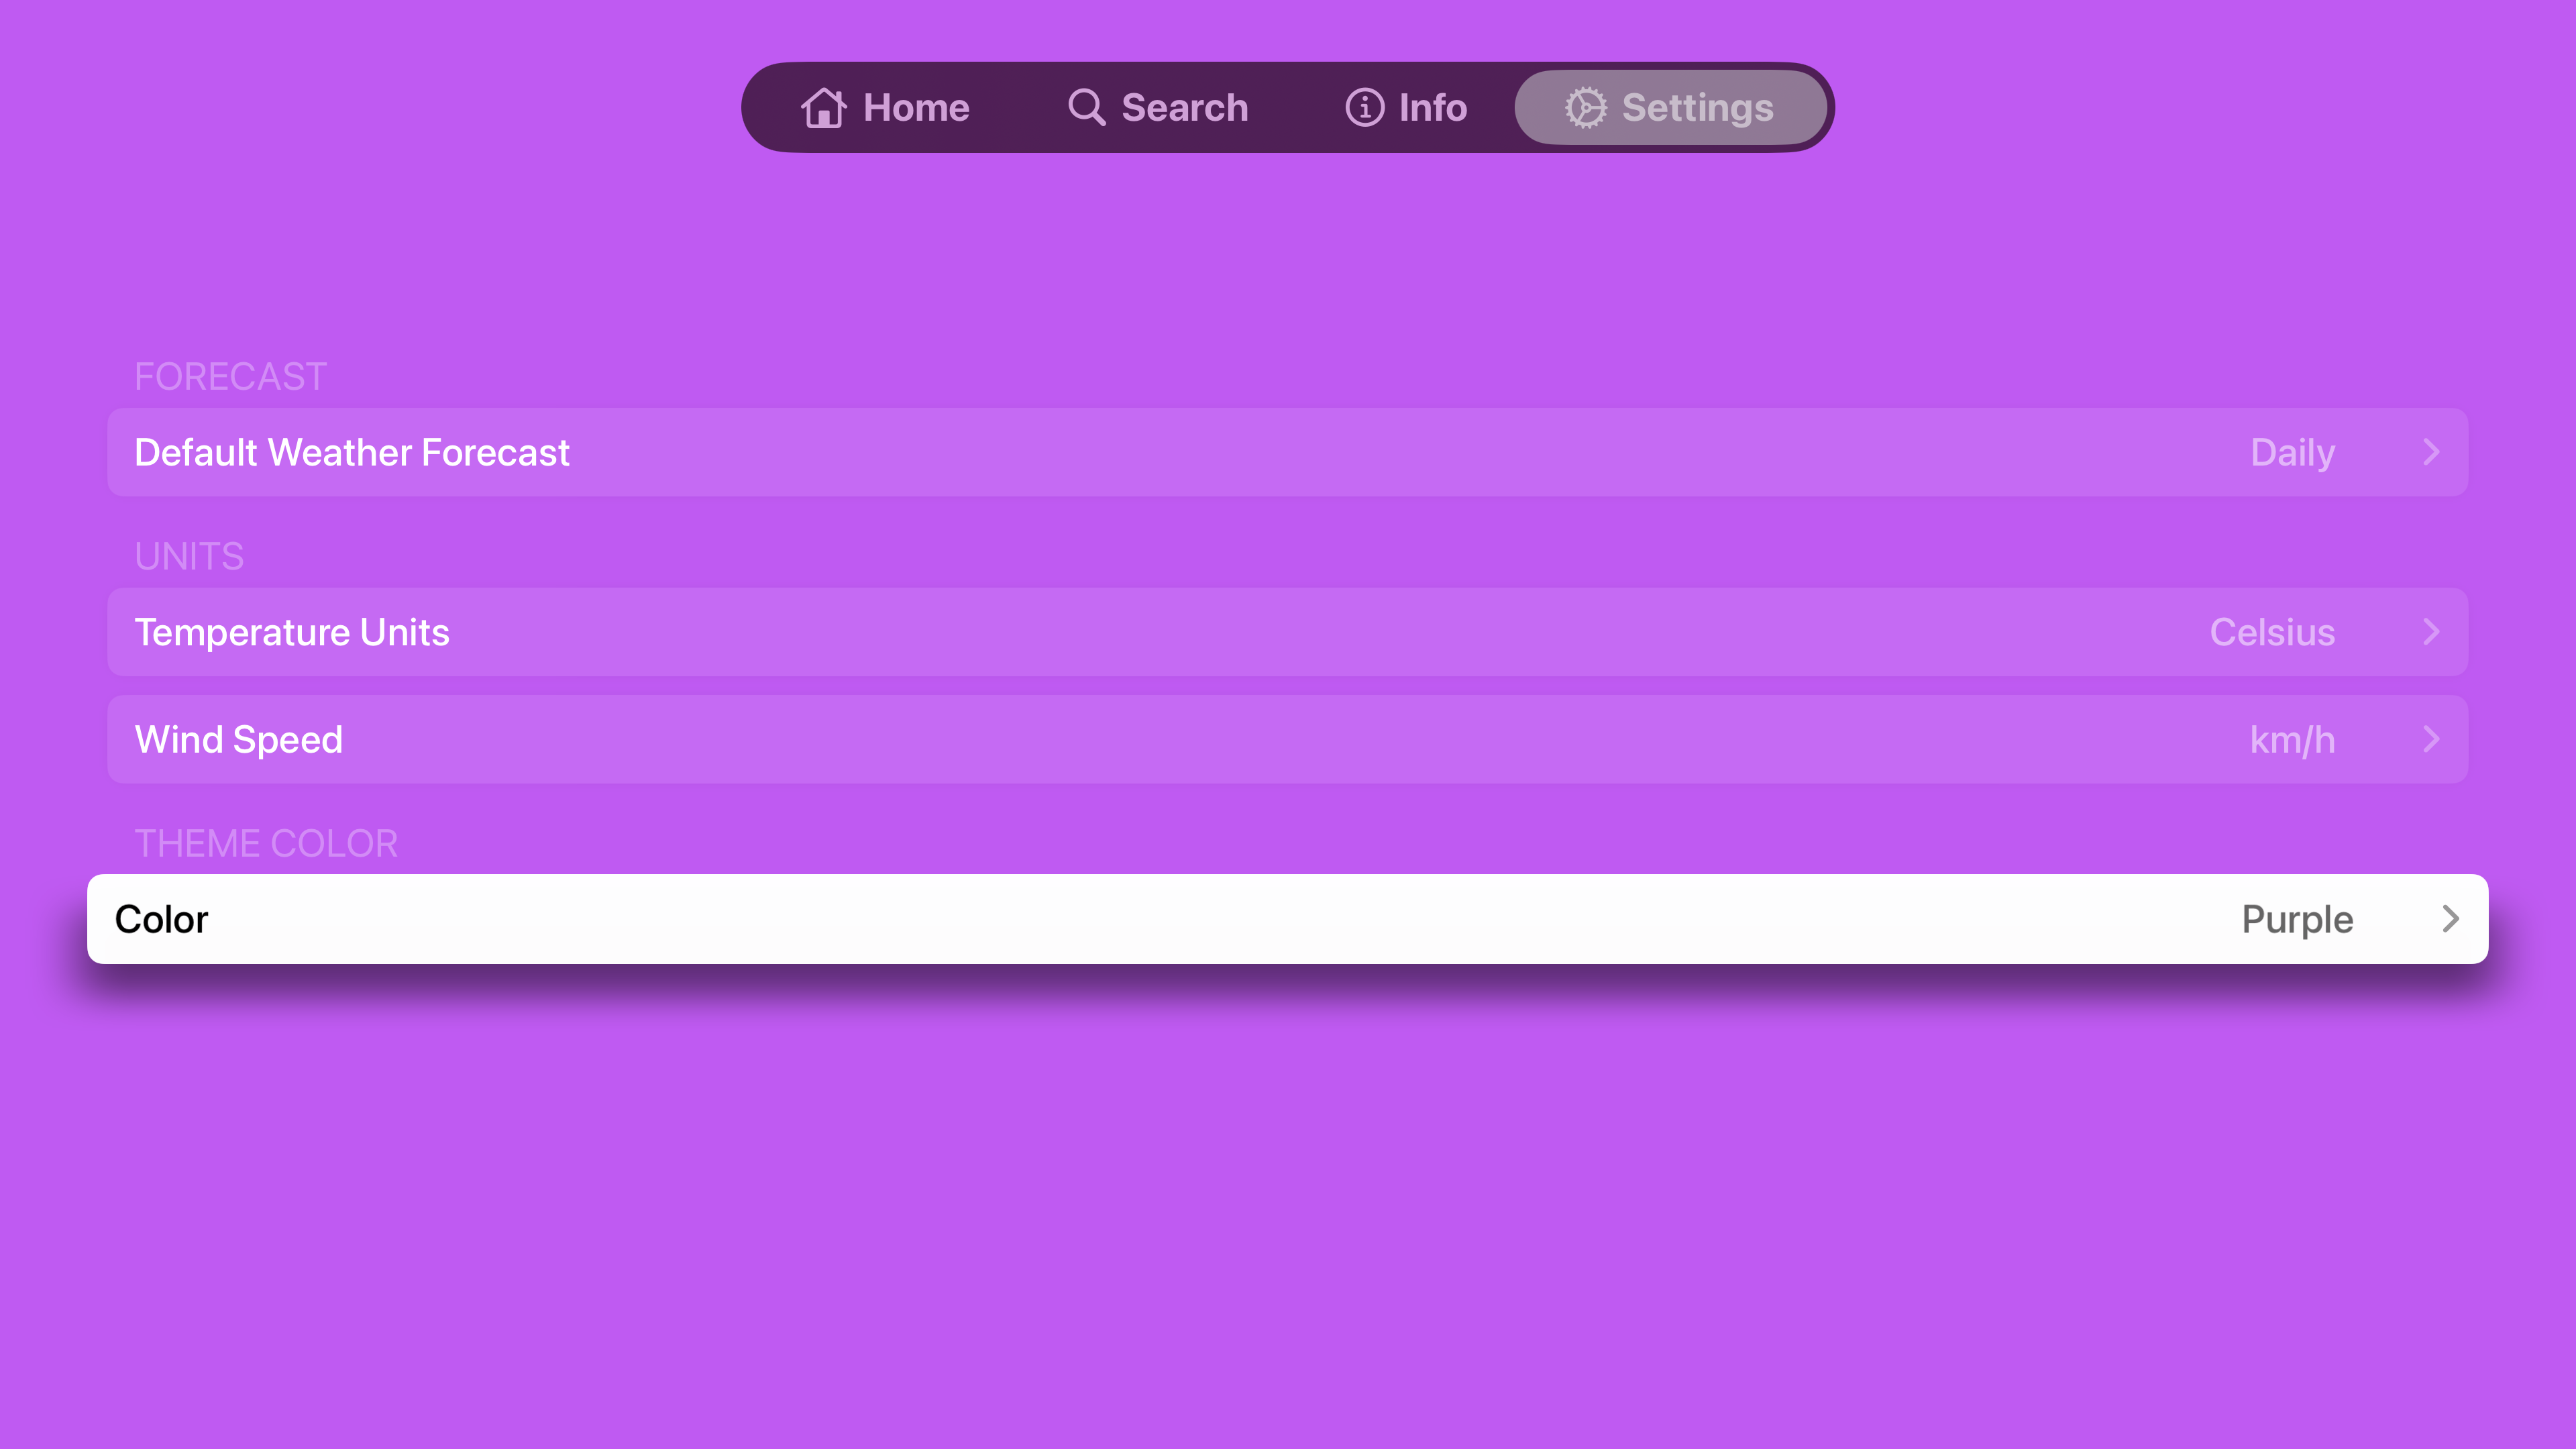Switch to the Home tab
Image resolution: width=2576 pixels, height=1449 pixels.
[885, 107]
